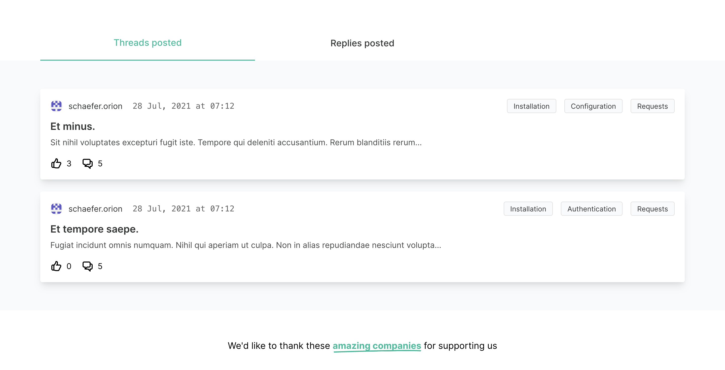Select Installation tag on 'Et tempore saepe.' thread
725x370 pixels.
point(528,209)
